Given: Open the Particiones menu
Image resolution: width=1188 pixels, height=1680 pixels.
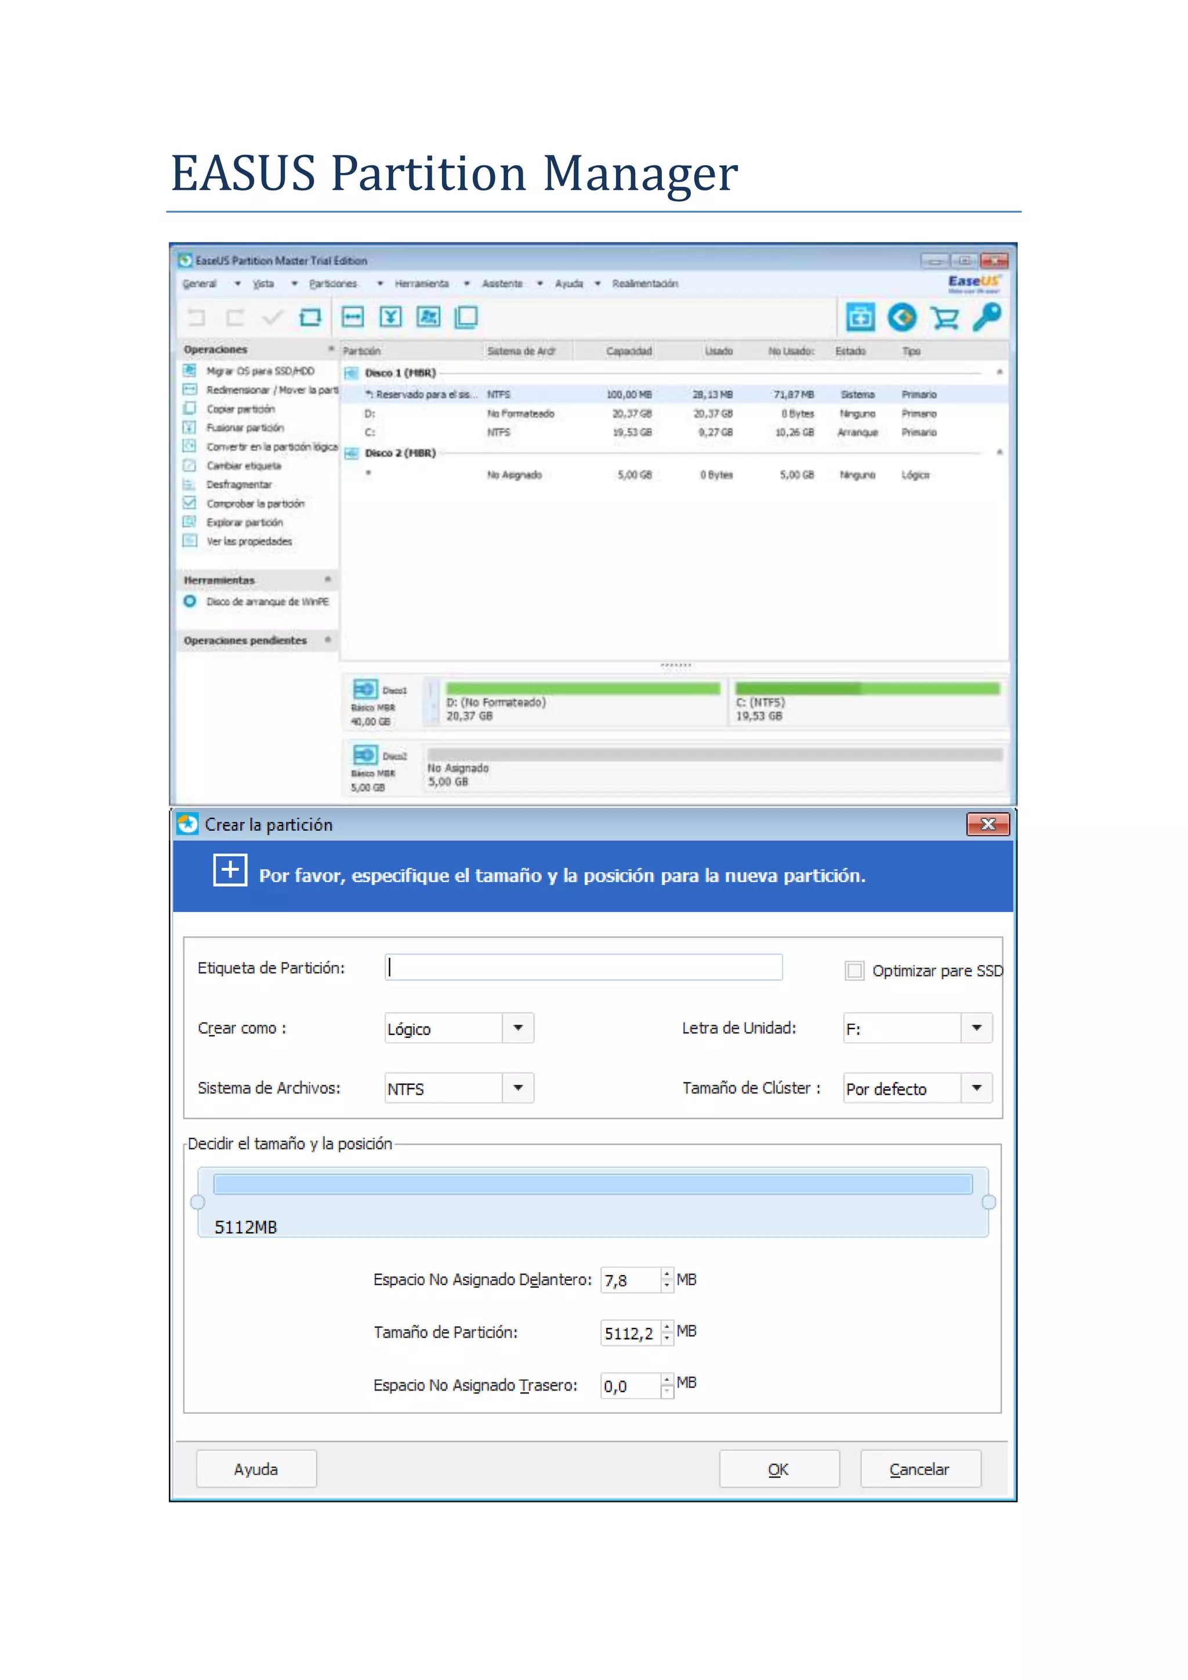Looking at the screenshot, I should [x=333, y=284].
